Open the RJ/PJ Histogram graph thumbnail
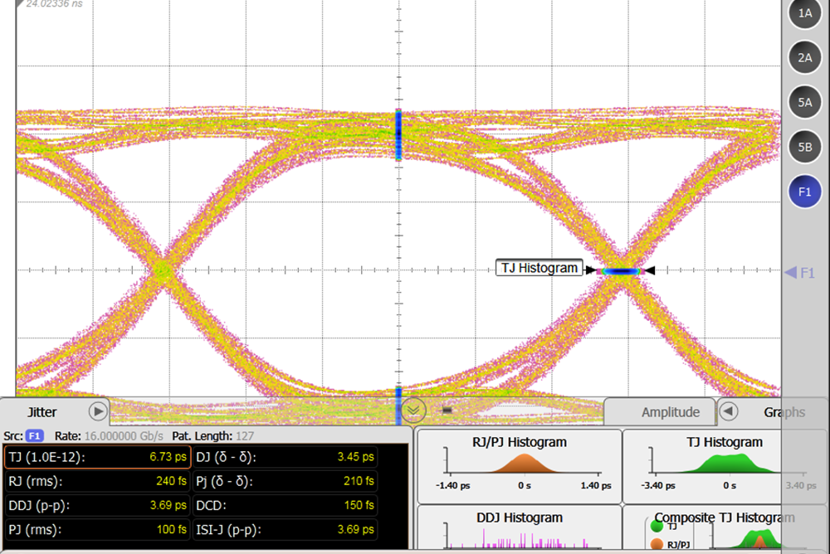 point(519,465)
